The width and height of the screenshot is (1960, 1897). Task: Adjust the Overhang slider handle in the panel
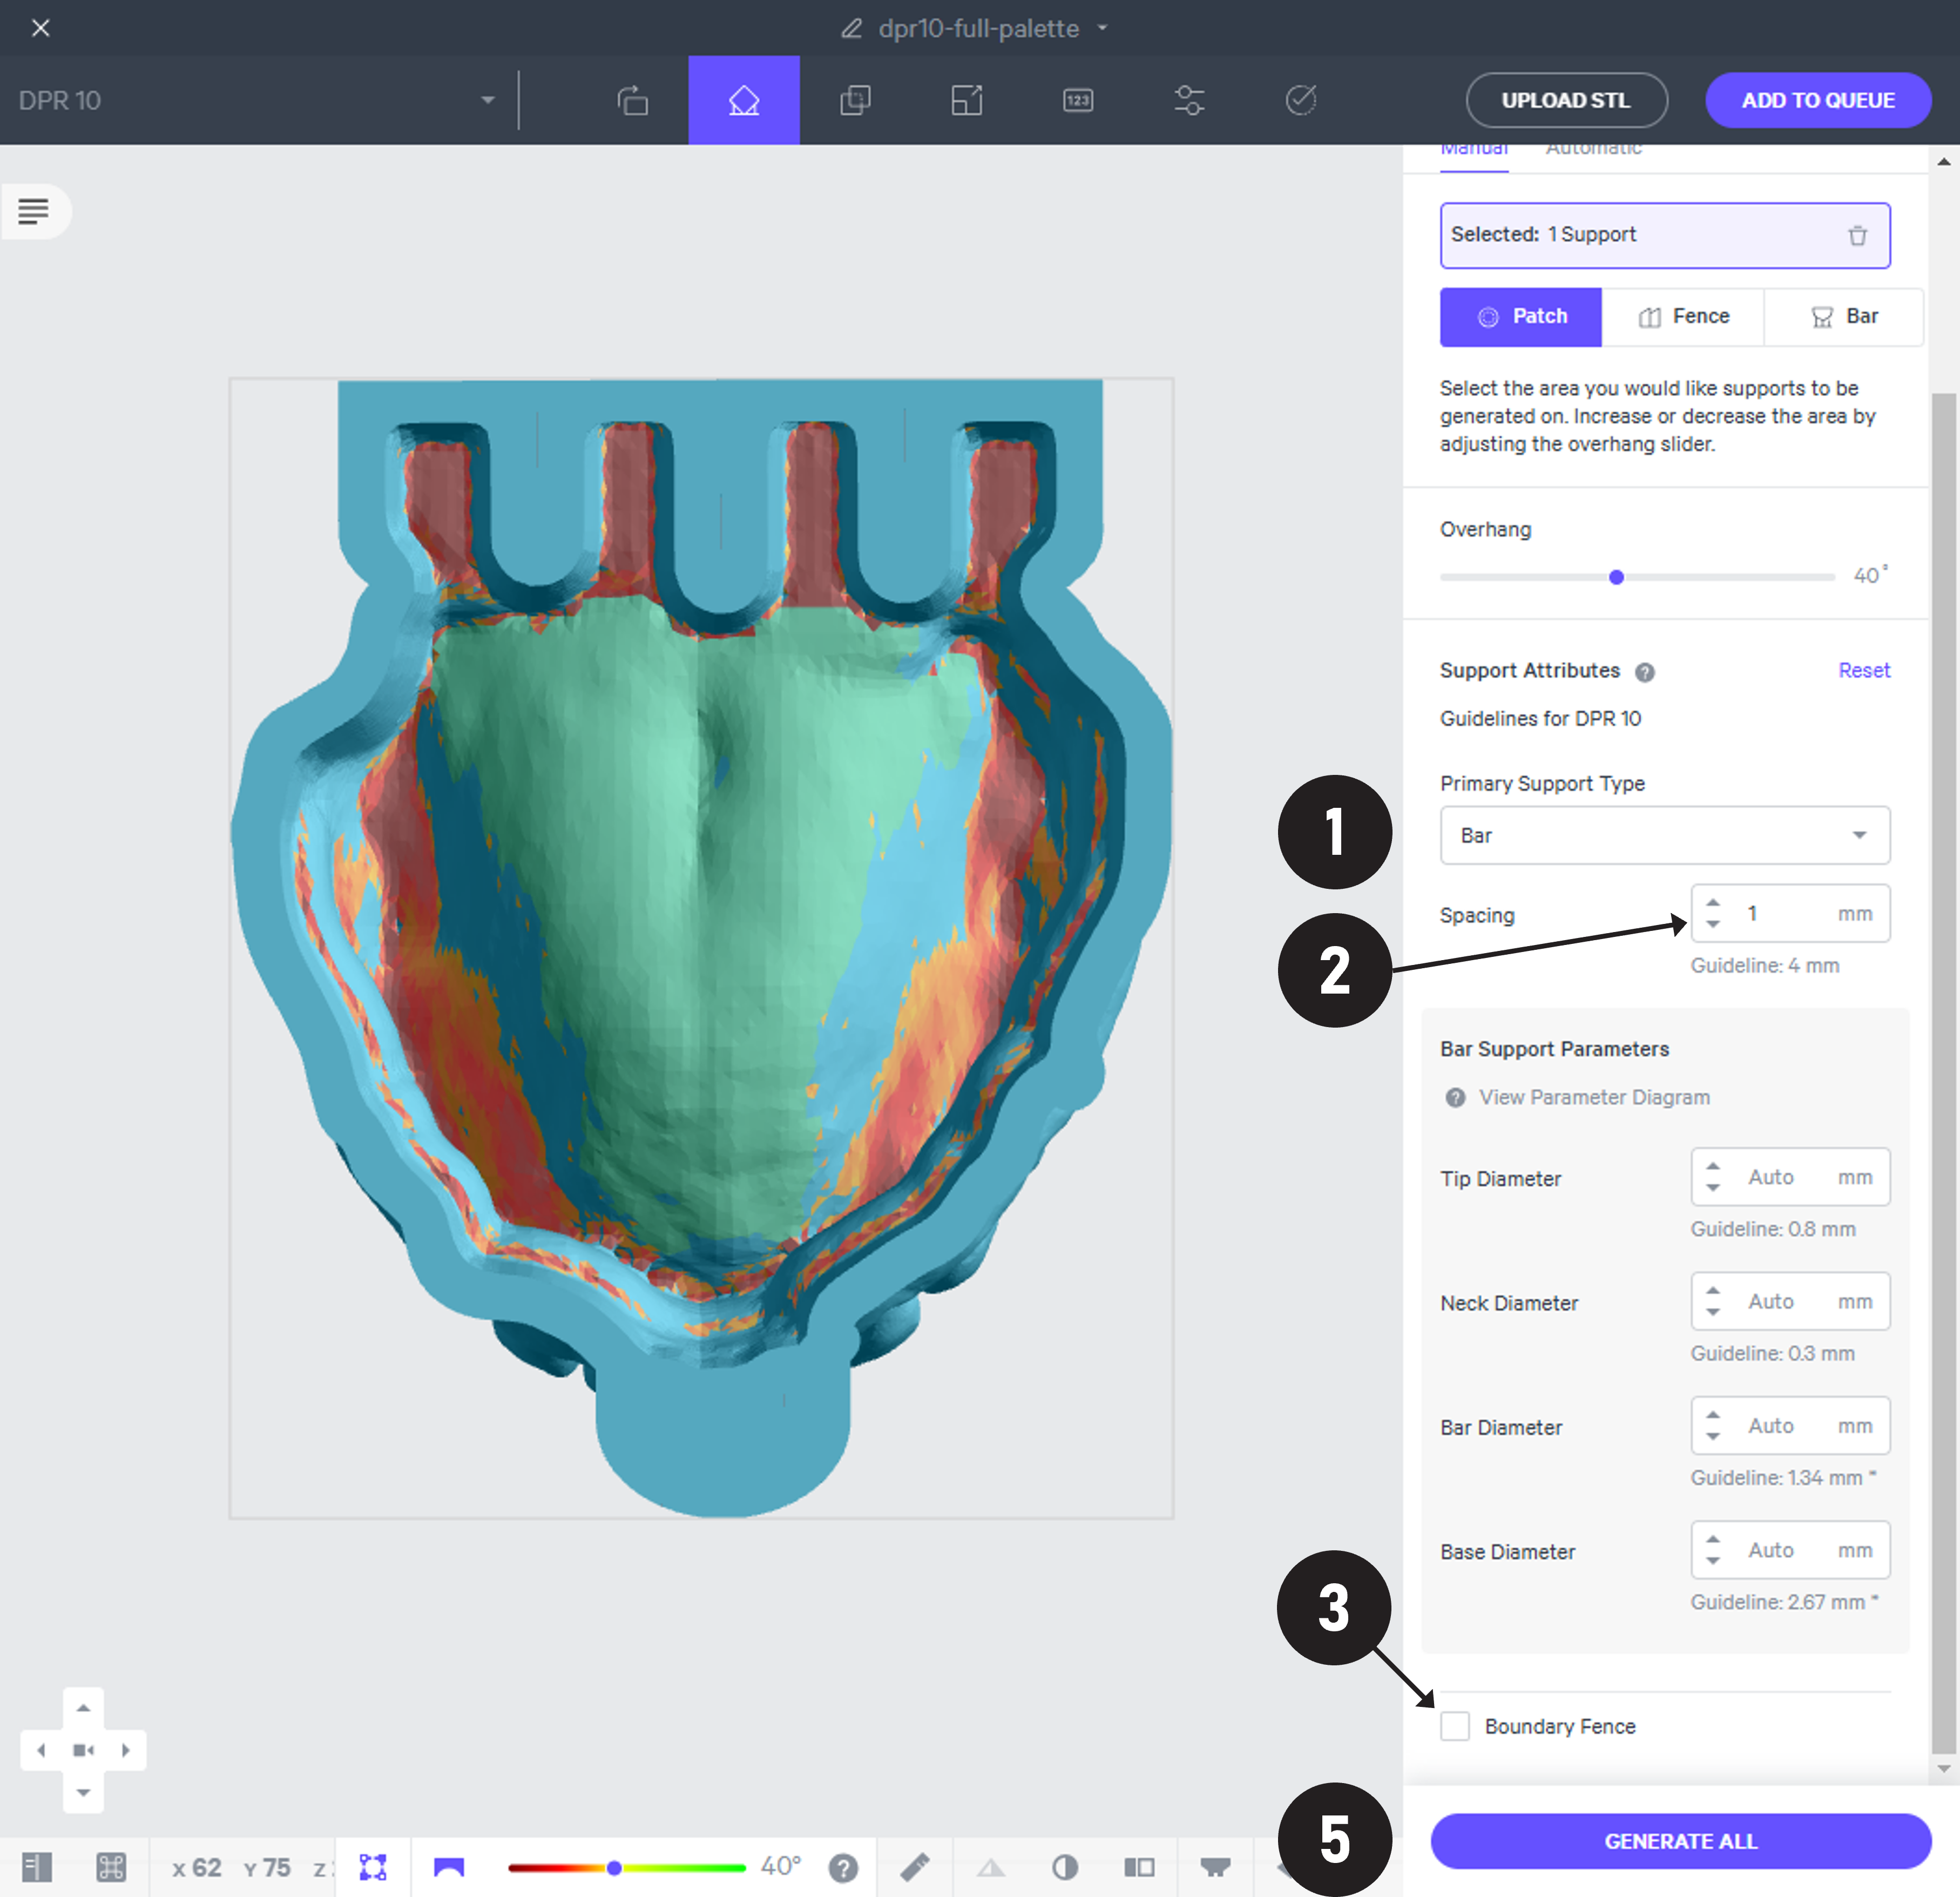pyautogui.click(x=1616, y=577)
